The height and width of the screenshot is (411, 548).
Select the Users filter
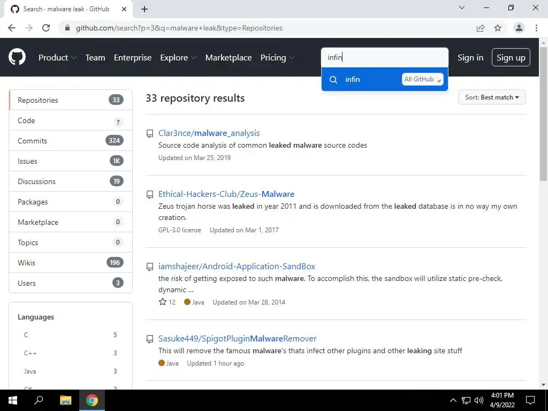pyautogui.click(x=71, y=283)
